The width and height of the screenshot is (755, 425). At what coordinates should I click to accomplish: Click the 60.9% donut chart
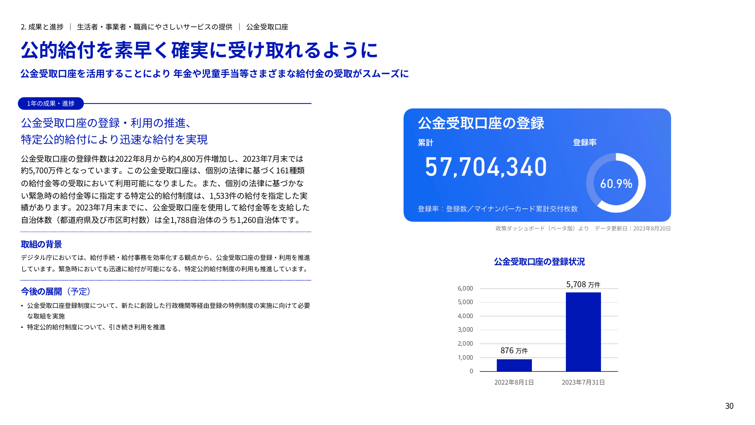[616, 184]
